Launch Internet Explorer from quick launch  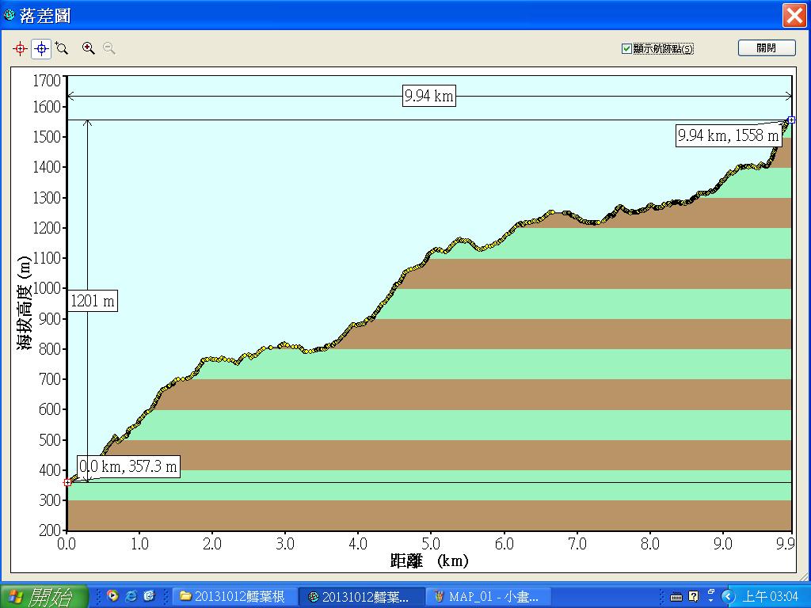[x=131, y=596]
